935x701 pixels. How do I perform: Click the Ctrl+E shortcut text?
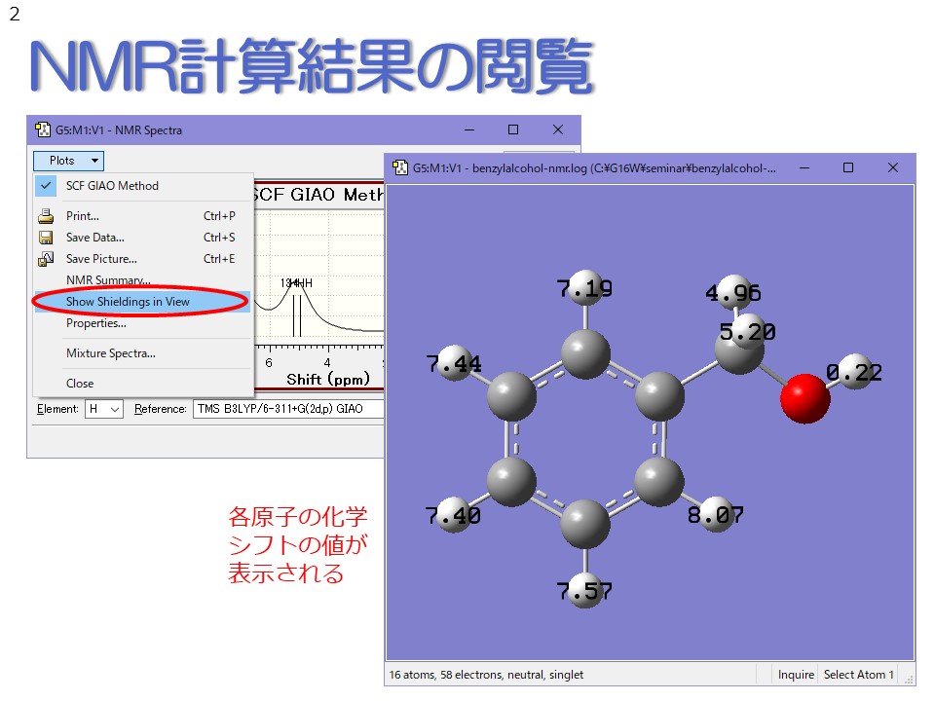[x=219, y=259]
